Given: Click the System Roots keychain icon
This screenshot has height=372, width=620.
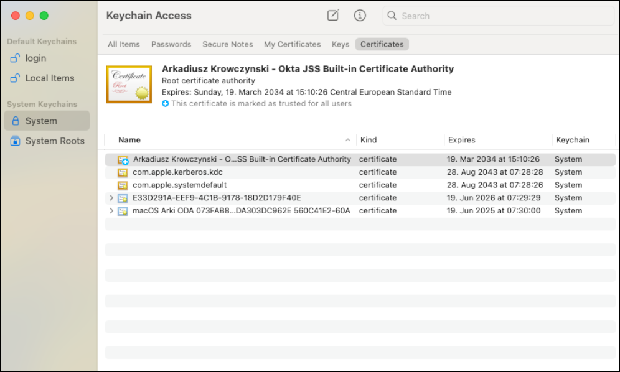Looking at the screenshot, I should [16, 141].
